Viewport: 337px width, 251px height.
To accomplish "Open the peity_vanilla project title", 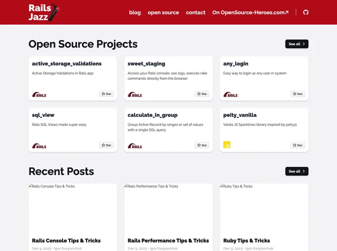I will coord(240,115).
